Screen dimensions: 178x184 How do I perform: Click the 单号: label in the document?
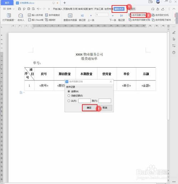tap(37, 63)
